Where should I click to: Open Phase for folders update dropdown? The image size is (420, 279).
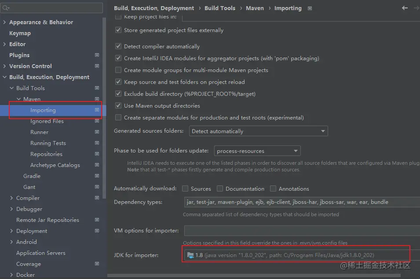point(257,151)
